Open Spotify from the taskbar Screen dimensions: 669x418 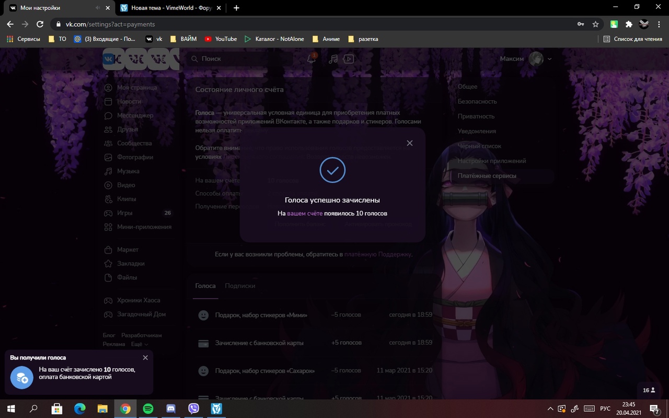point(148,409)
